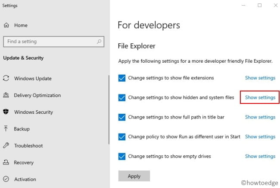Select Windows Security in sidebar
Image resolution: width=280 pixels, height=188 pixels.
tap(34, 112)
